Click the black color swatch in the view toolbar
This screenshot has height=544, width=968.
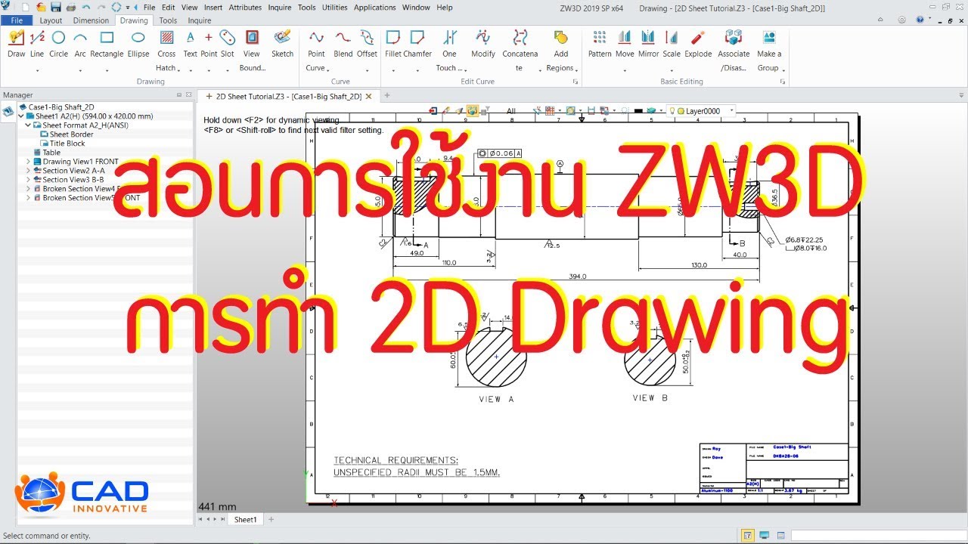tap(638, 111)
